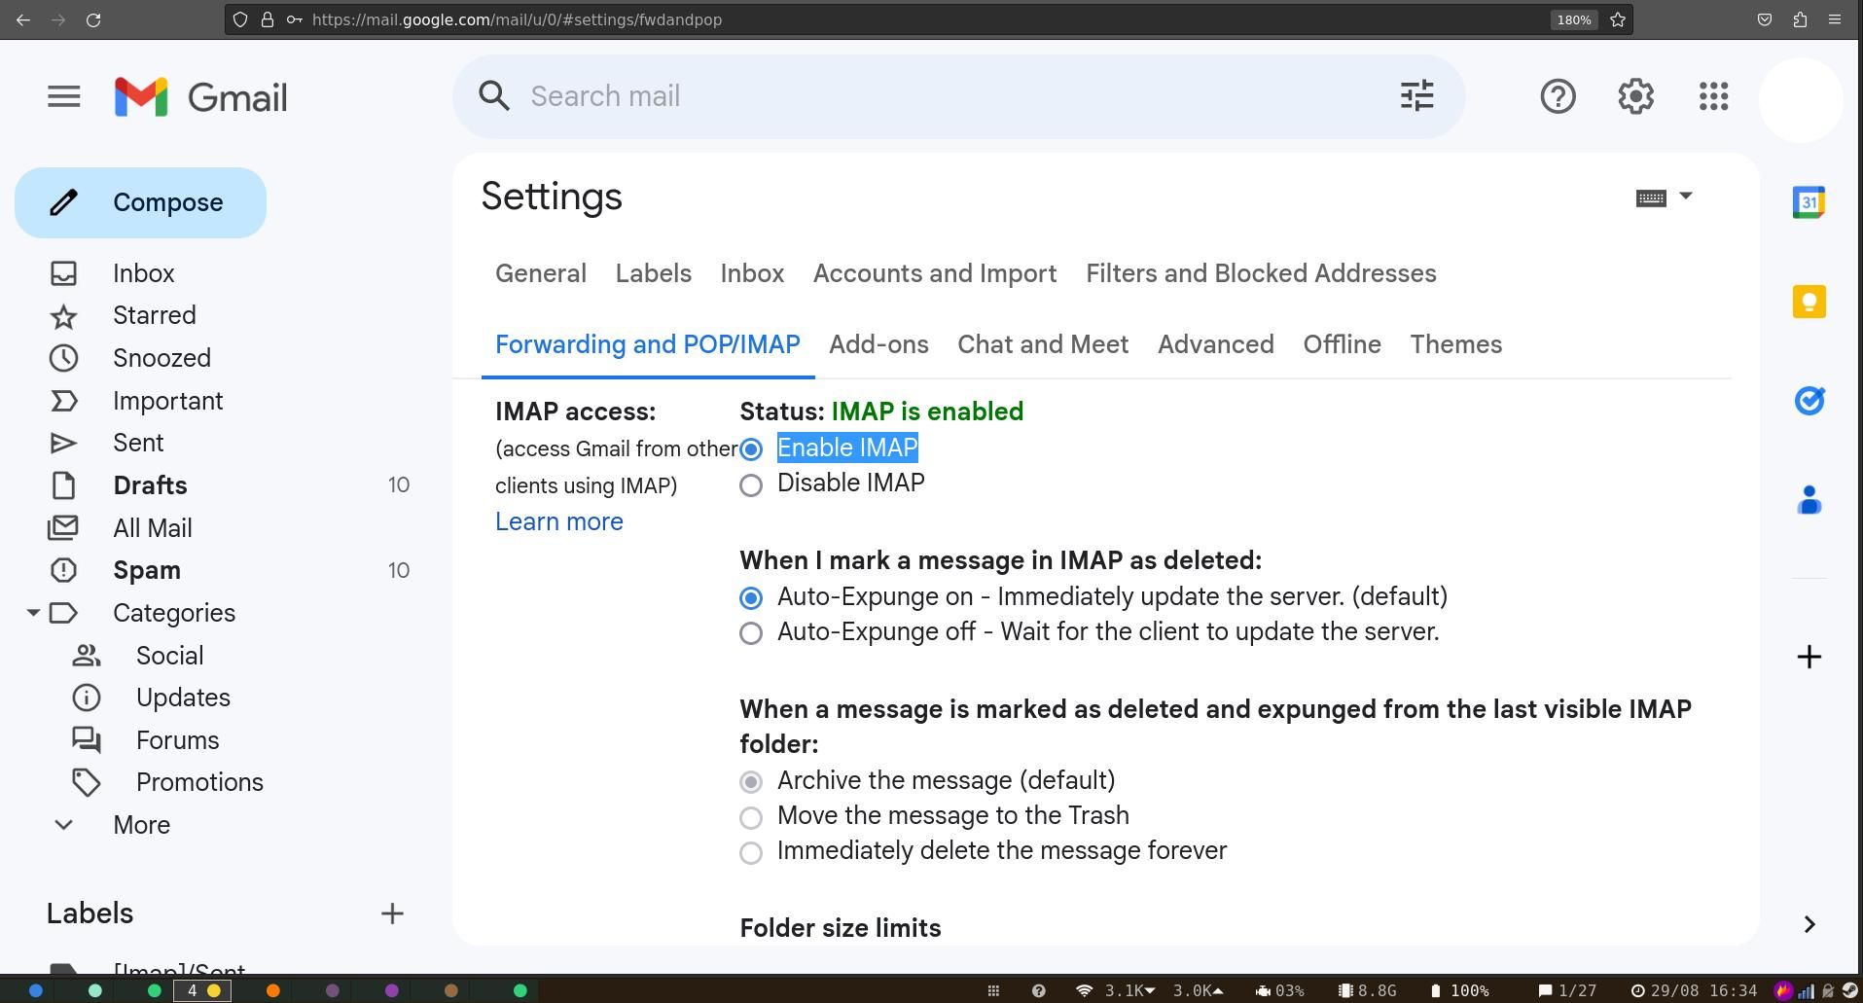
Task: Open Contacts side panel
Action: [x=1808, y=499]
